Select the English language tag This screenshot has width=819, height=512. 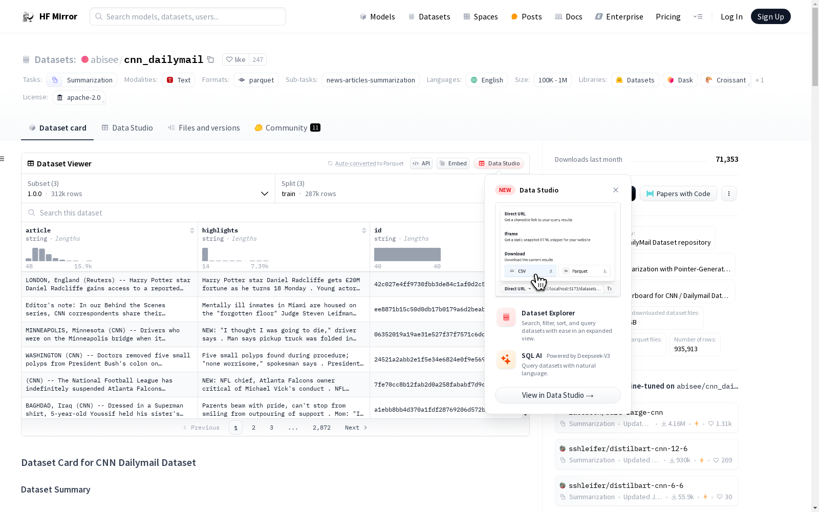(487, 80)
